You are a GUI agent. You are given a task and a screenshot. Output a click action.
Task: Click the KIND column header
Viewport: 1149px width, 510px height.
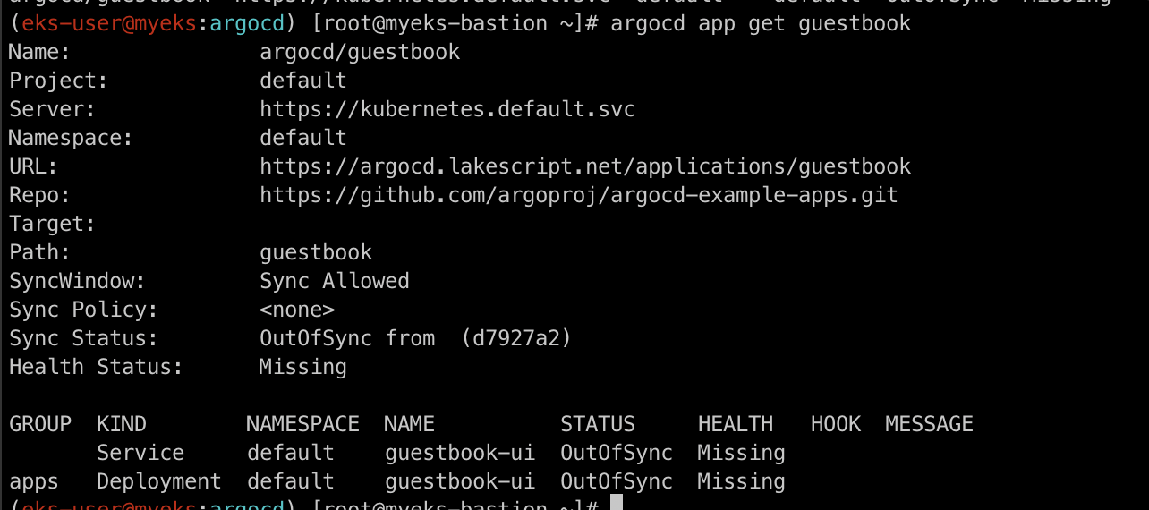pos(122,424)
